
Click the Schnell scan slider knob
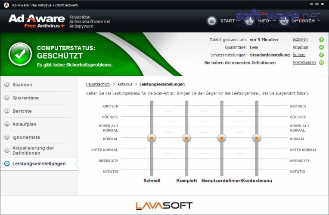click(x=152, y=138)
